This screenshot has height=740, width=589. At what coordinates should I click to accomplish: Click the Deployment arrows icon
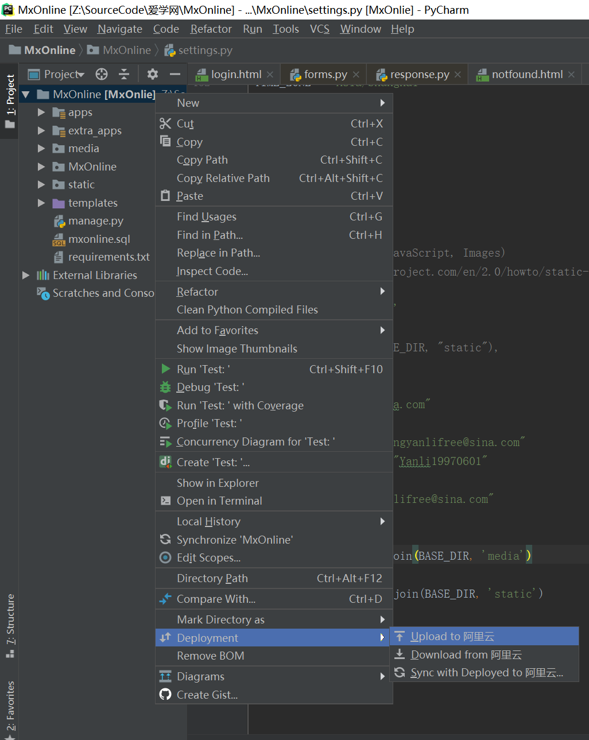(165, 637)
